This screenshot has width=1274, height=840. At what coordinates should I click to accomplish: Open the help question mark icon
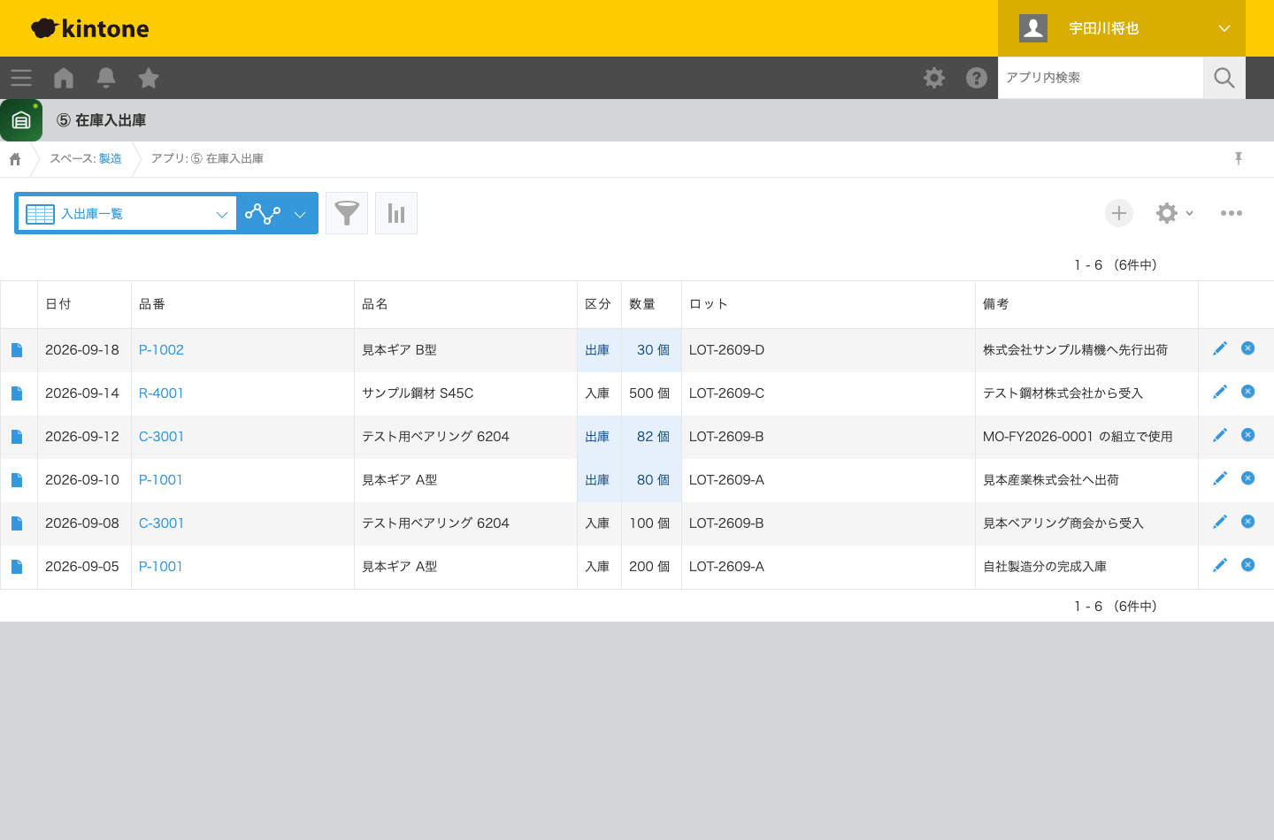977,78
